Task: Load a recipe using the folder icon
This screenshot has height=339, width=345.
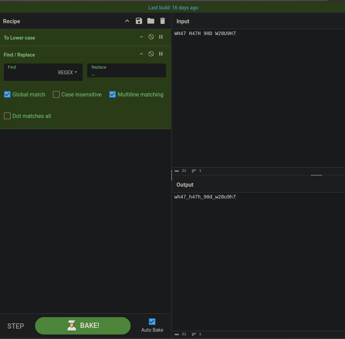Action: (151, 21)
